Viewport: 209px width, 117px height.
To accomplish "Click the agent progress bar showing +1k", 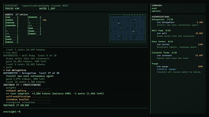I will tap(34, 20).
